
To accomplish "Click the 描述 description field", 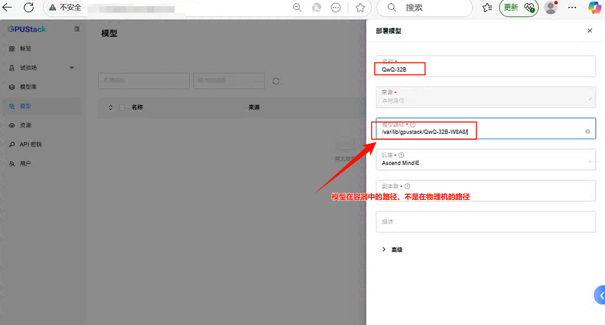I will click(x=486, y=222).
